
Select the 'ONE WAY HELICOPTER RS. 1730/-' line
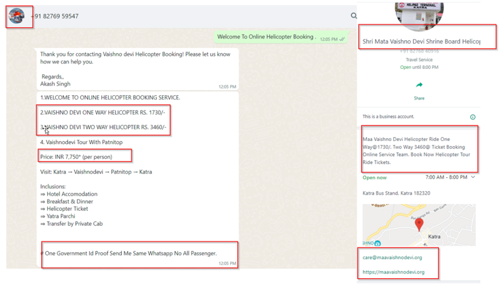tap(102, 112)
